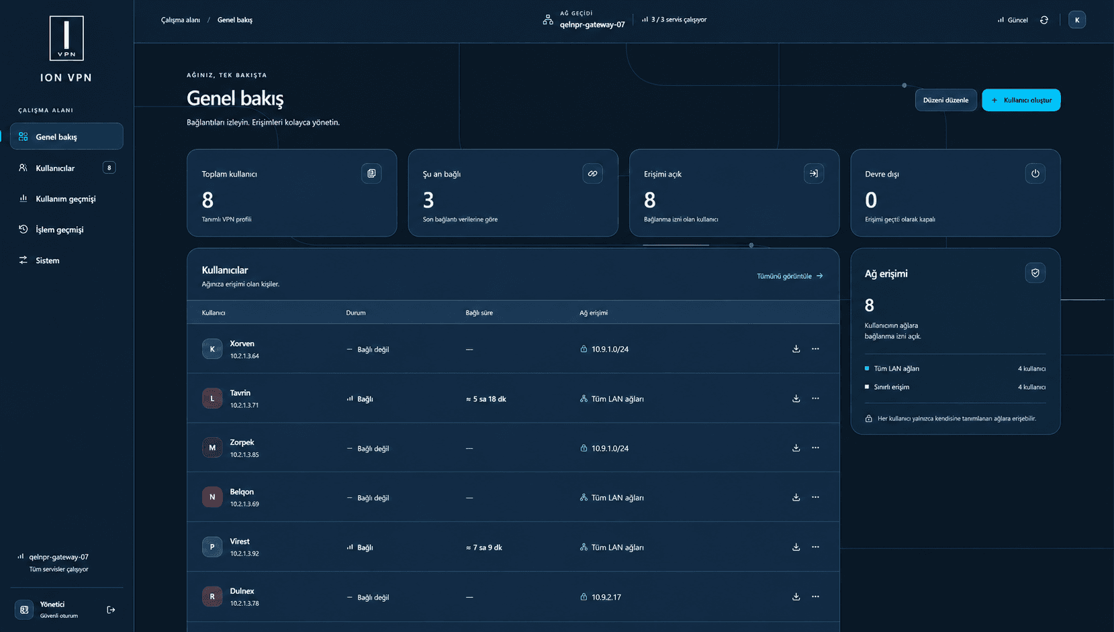This screenshot has width=1114, height=632.
Task: Open more options for Xorven
Action: coord(815,349)
